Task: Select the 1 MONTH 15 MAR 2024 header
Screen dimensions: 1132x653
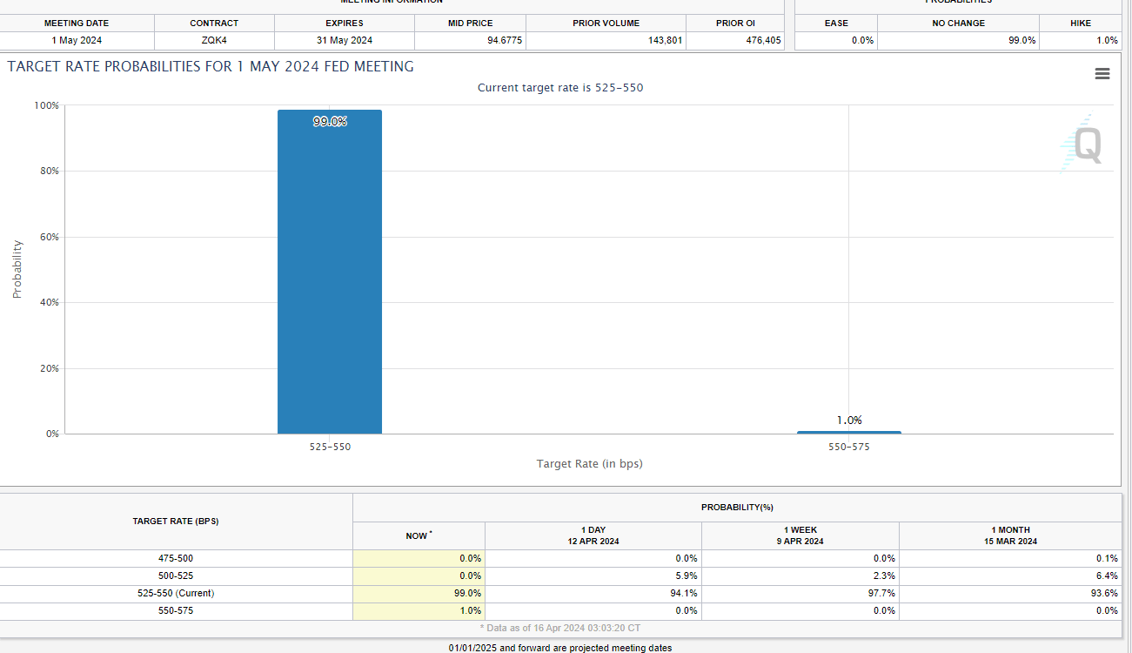Action: pyautogui.click(x=1009, y=535)
